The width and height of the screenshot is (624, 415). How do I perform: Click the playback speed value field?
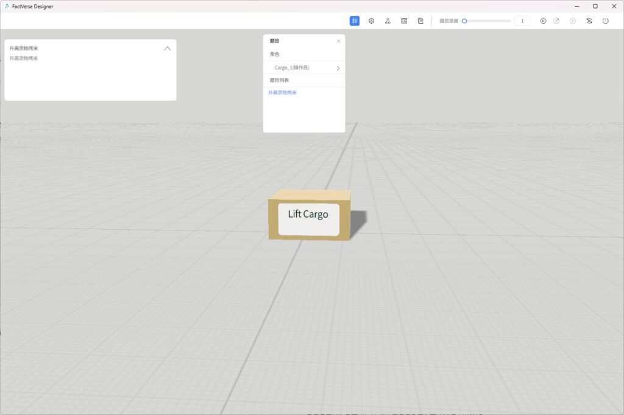point(522,21)
